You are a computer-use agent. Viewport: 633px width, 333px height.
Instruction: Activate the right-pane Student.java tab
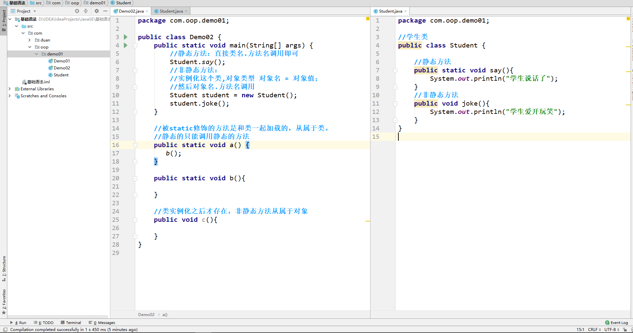click(x=390, y=11)
